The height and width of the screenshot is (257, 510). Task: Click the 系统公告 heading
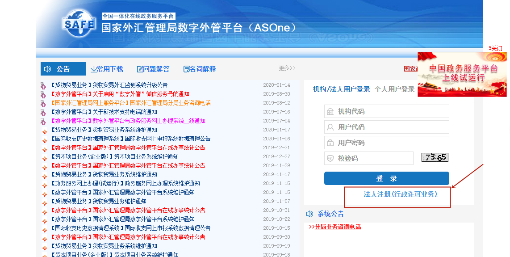(x=330, y=214)
